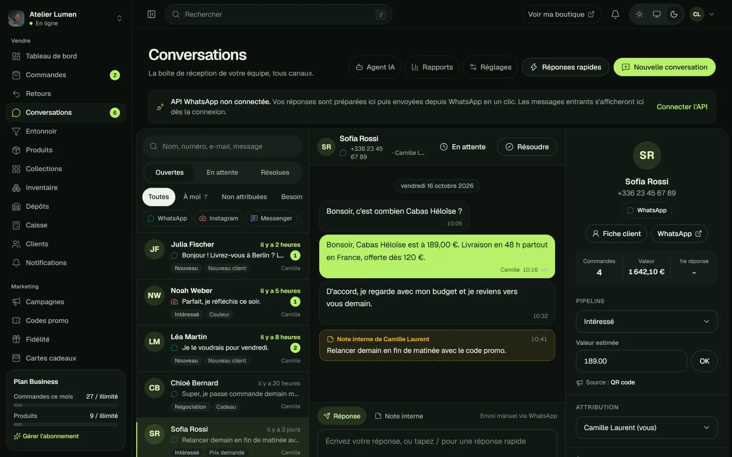Open Réglages for conversations
The image size is (732, 457).
pos(490,67)
